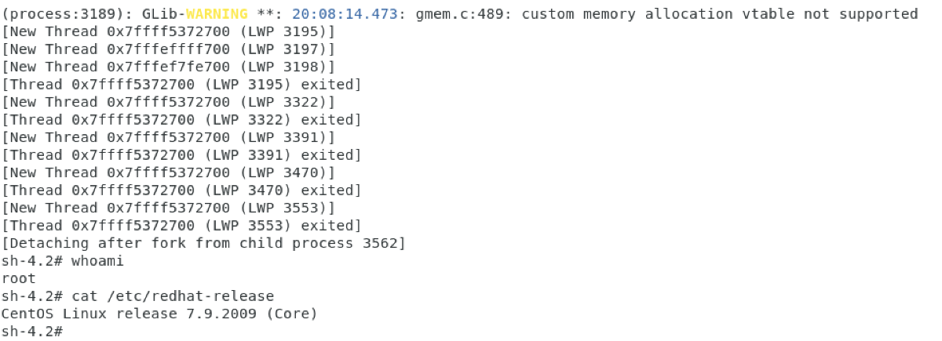Click the empty sh-4.2# prompt on last line
The width and height of the screenshot is (942, 341).
[32, 332]
